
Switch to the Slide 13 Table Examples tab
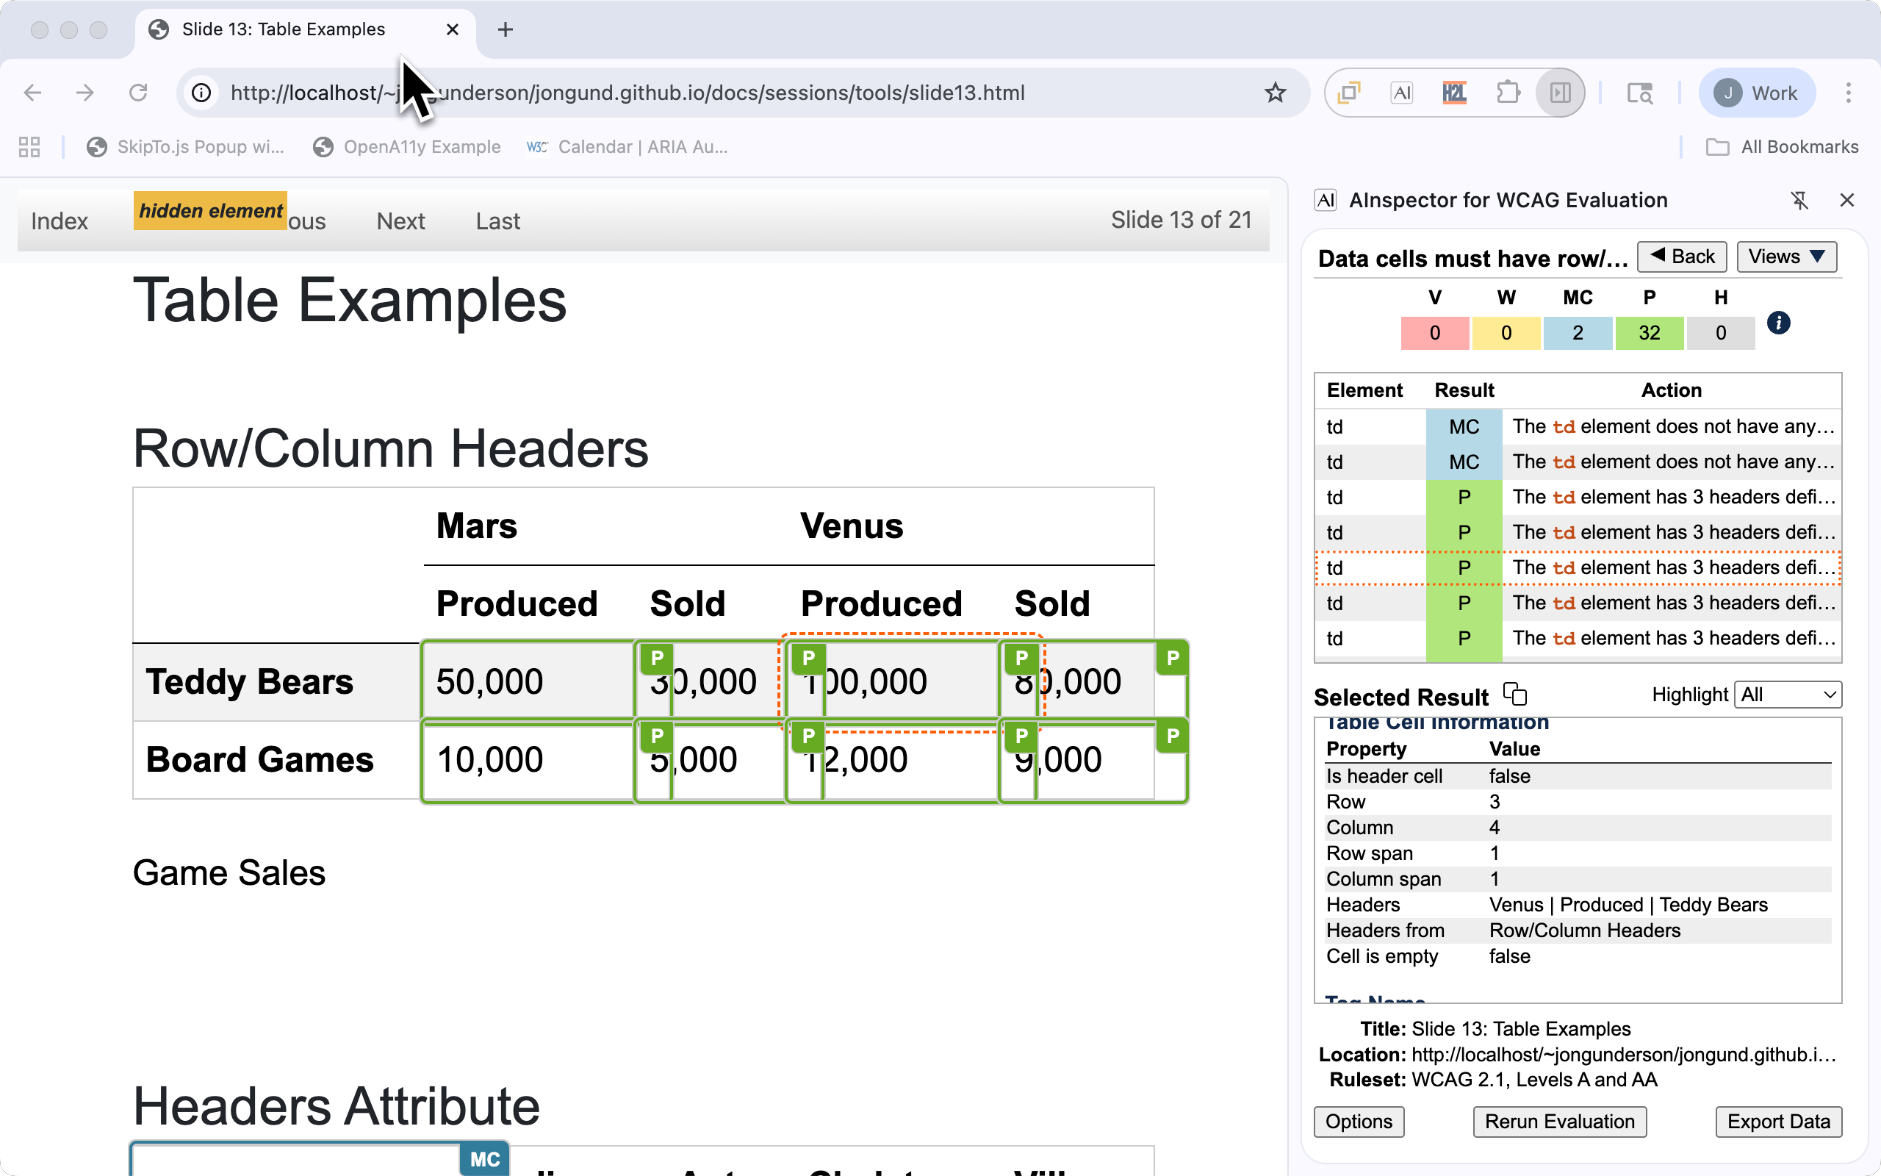[284, 29]
